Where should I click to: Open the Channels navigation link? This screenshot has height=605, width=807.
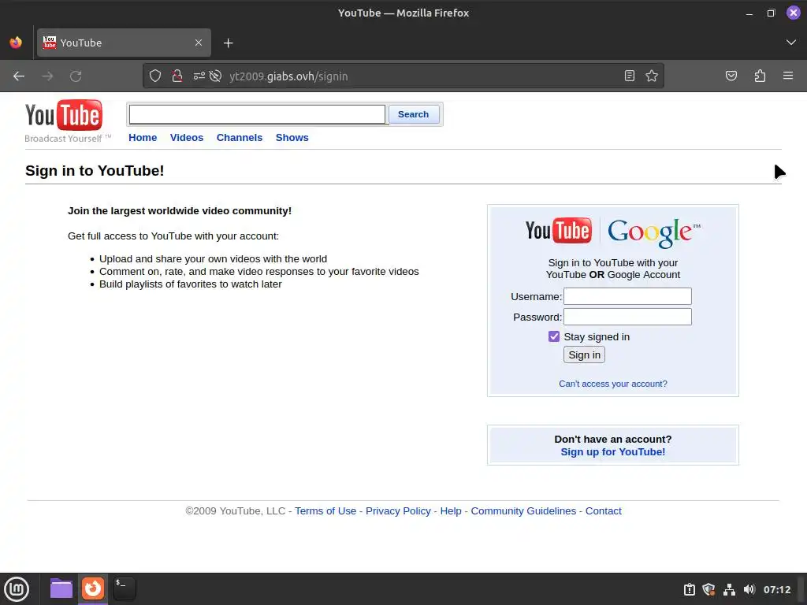tap(240, 137)
